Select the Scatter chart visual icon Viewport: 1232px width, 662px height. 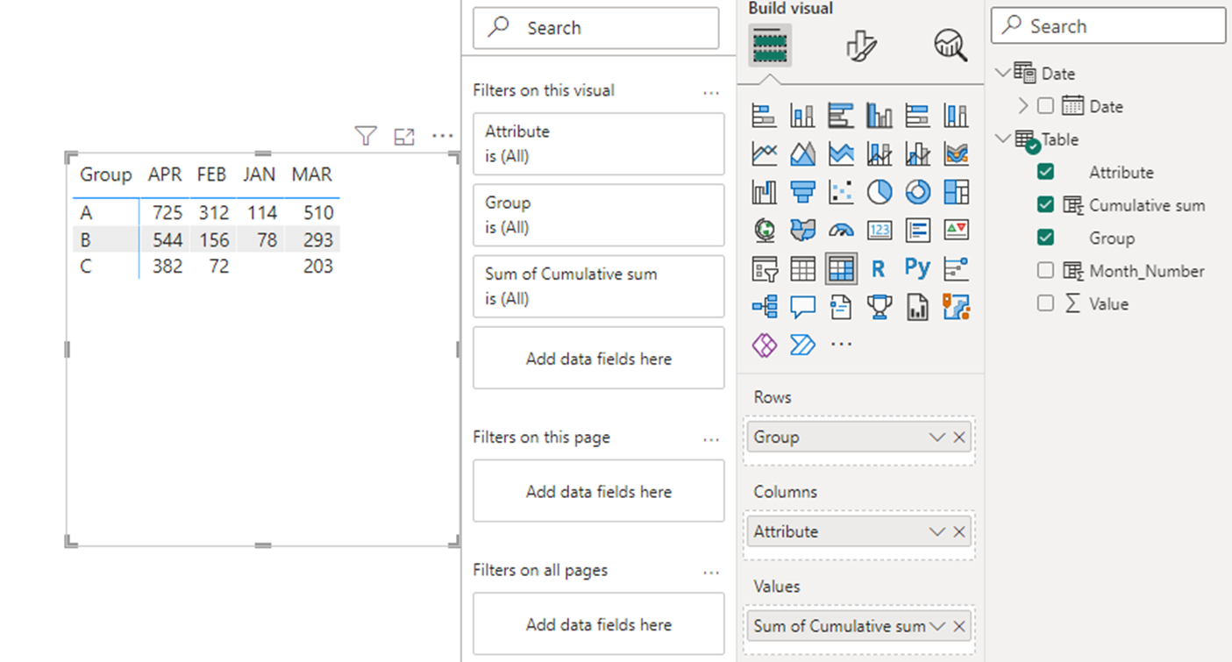click(x=841, y=191)
